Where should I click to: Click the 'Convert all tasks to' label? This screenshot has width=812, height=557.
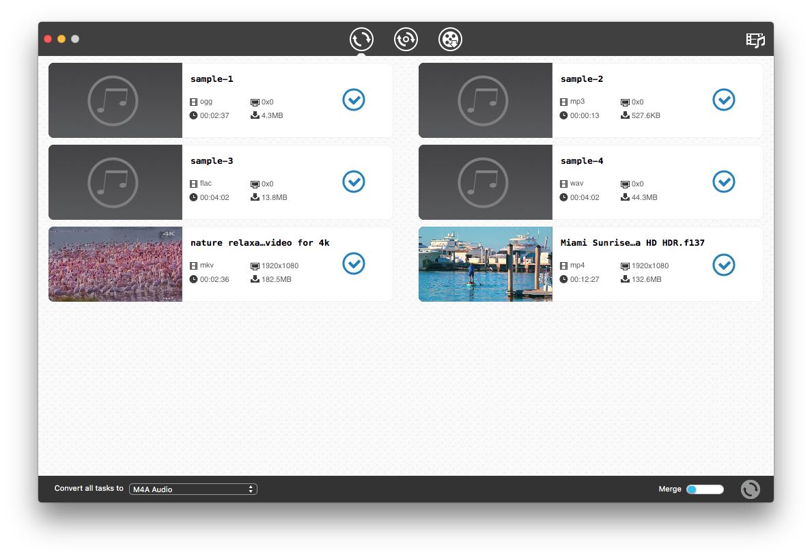(89, 488)
